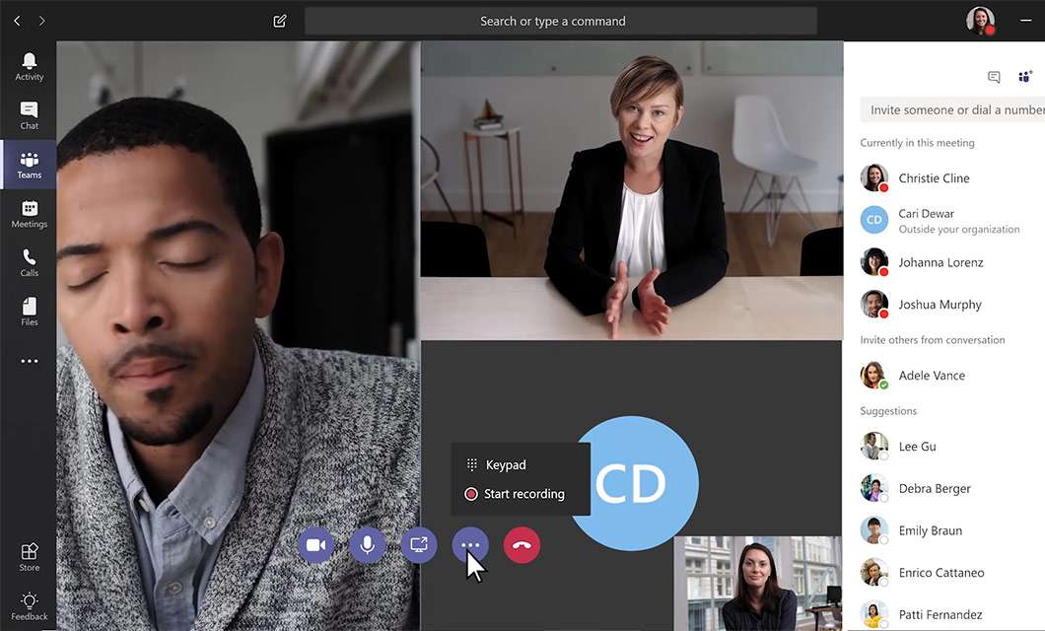
Task: Open the more actions menu
Action: pyautogui.click(x=470, y=544)
